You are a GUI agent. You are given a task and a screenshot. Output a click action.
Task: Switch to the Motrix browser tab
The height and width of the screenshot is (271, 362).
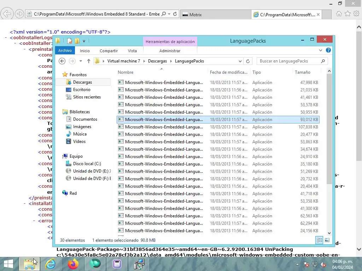[x=215, y=14]
